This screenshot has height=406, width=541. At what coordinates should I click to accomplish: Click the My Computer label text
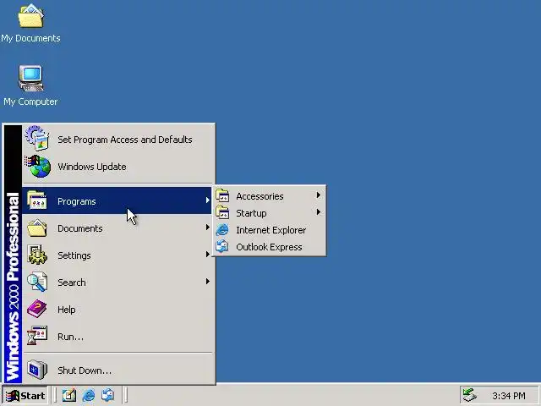click(30, 101)
